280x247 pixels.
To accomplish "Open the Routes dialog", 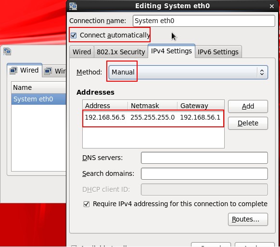I will [x=248, y=219].
